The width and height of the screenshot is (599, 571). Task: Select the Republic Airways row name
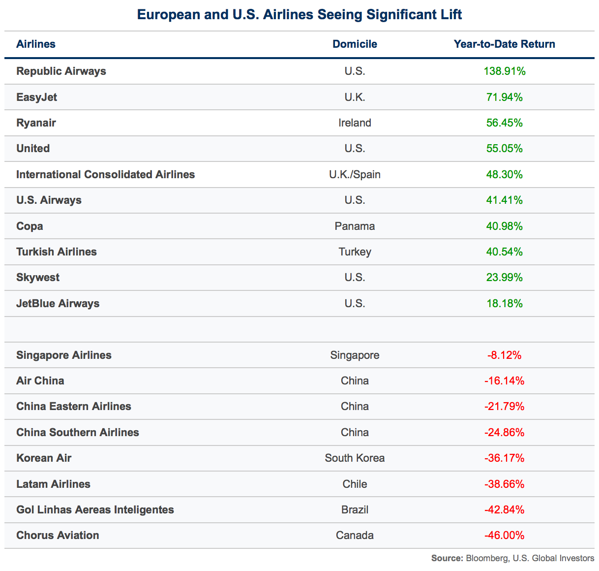(x=61, y=71)
